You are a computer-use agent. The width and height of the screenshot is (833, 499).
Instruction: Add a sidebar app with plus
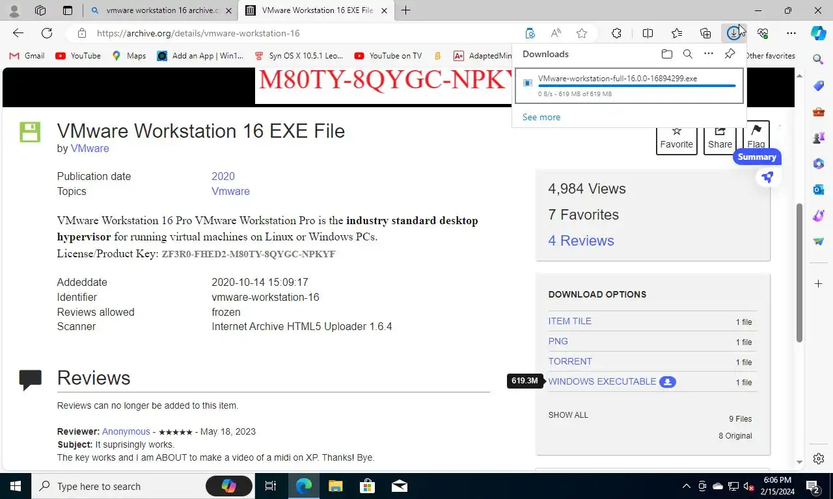pos(819,284)
